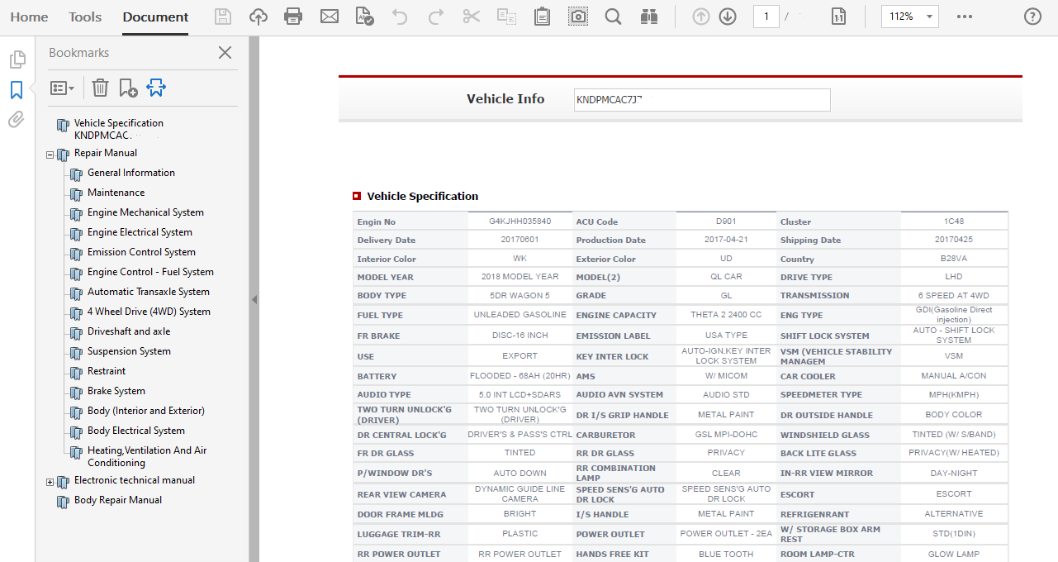The image size is (1058, 562).
Task: Click the upload to cloud icon
Action: (258, 17)
